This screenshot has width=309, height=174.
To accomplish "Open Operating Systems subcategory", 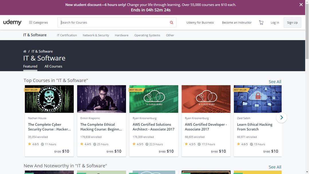I will point(147,35).
